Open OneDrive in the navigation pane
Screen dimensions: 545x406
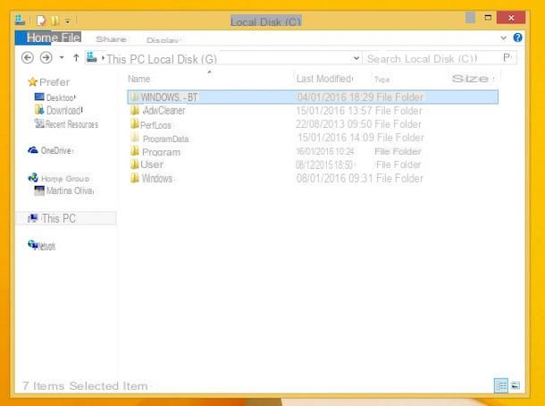50,150
